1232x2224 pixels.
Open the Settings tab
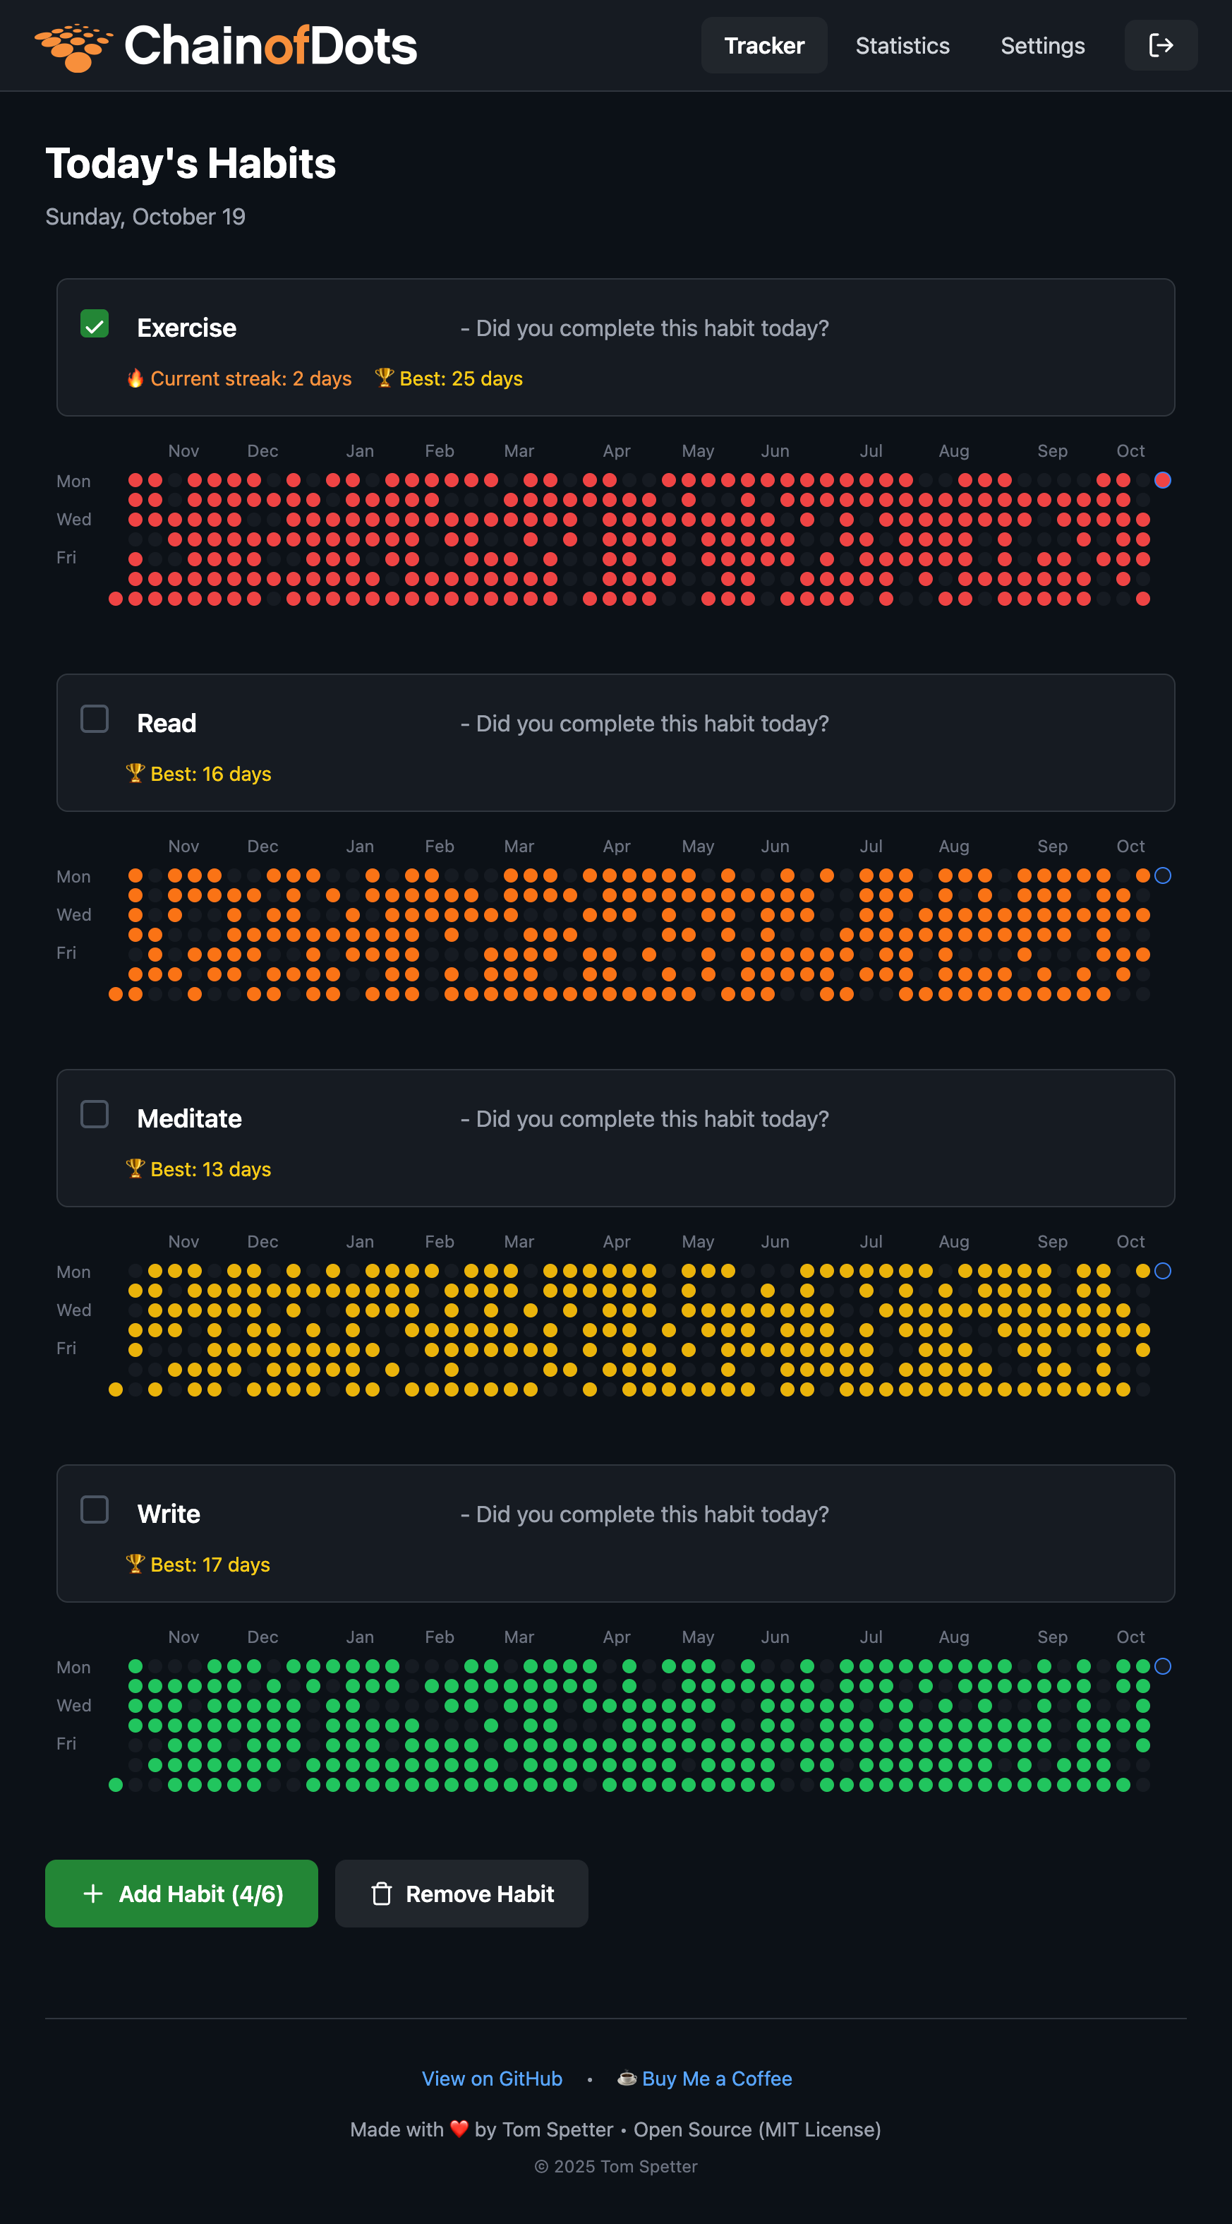pos(1042,45)
